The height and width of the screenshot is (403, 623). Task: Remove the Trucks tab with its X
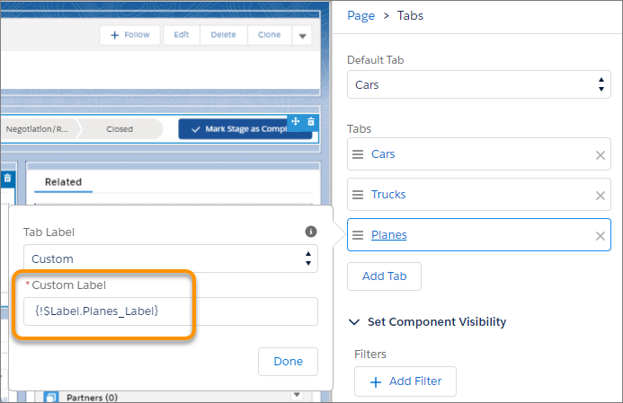[x=600, y=196]
